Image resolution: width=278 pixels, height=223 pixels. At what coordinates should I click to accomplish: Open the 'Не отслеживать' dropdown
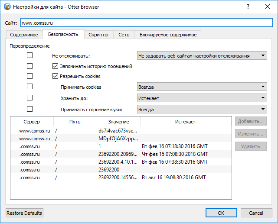[x=202, y=56]
